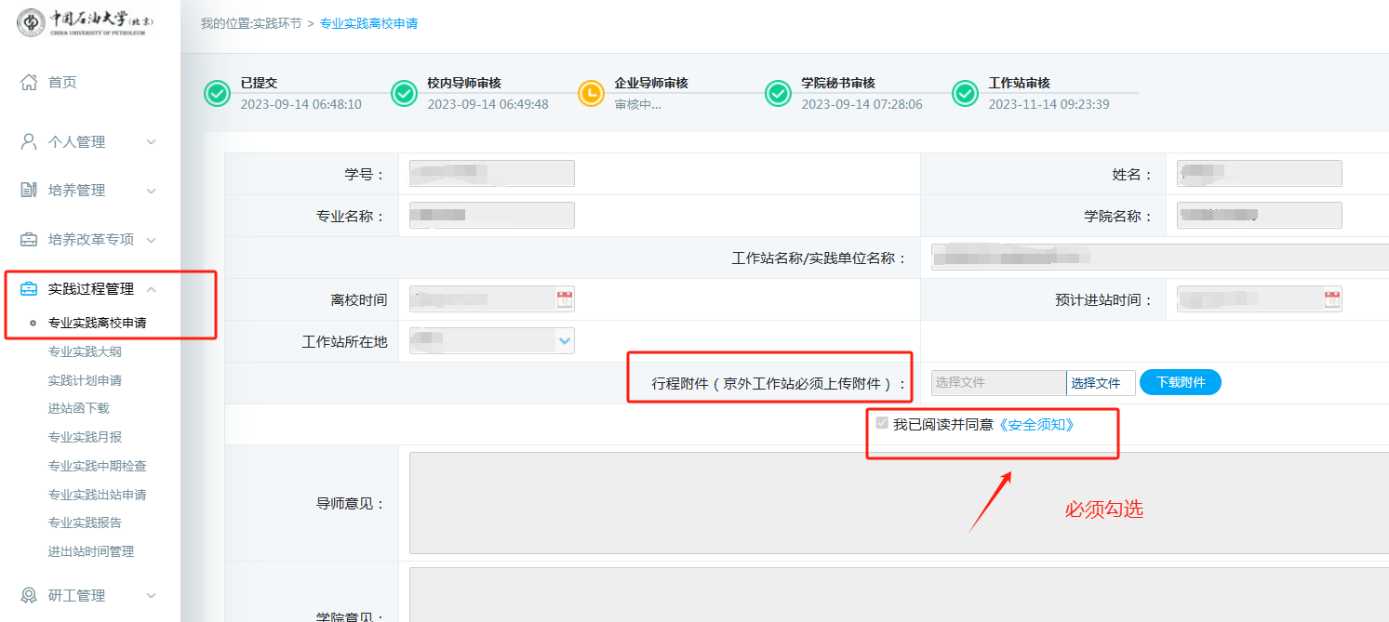Open calendar picker for 离校时间

tap(565, 299)
